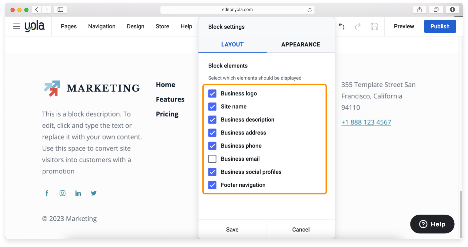Screen dimensions: 468x247
Task: Open the Facebook social icon
Action: tap(47, 193)
